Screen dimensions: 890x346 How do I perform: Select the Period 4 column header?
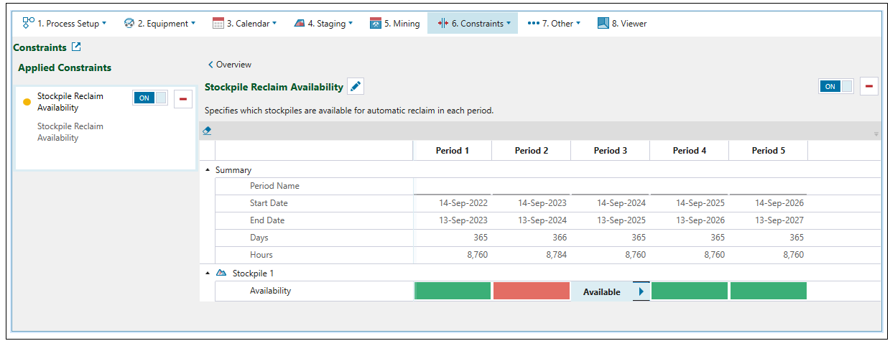pos(689,151)
